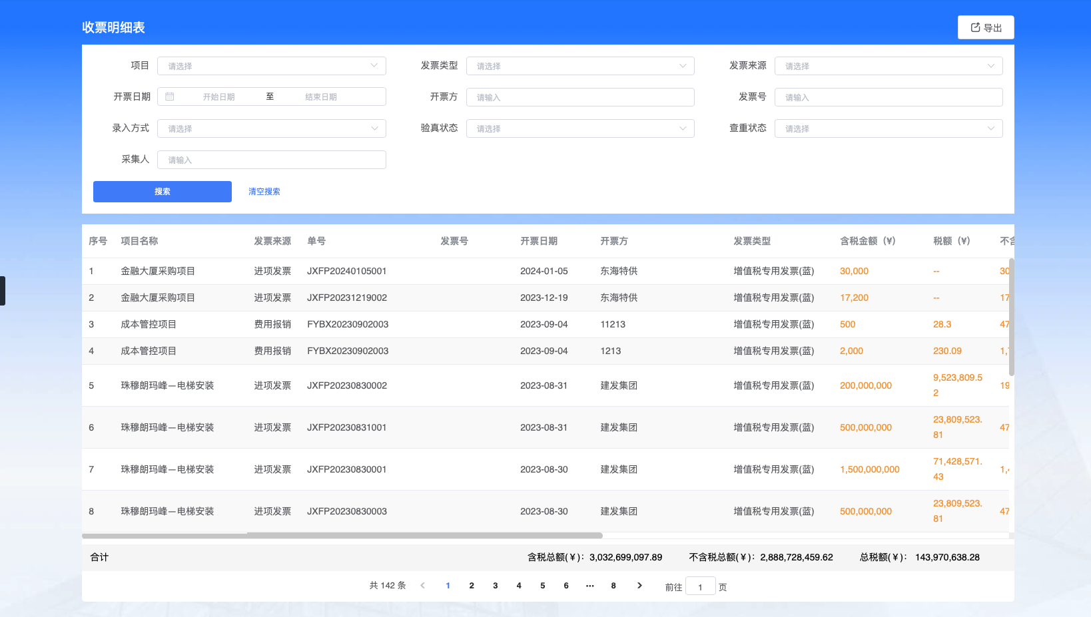This screenshot has height=617, width=1091.
Task: Click the ellipsis to reveal more page numbers
Action: point(589,586)
